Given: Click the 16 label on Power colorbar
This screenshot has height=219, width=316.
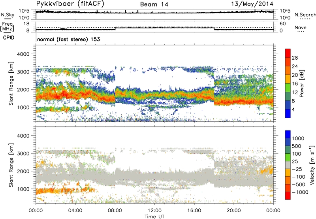Looking at the screenshot, I should pos(295,84).
